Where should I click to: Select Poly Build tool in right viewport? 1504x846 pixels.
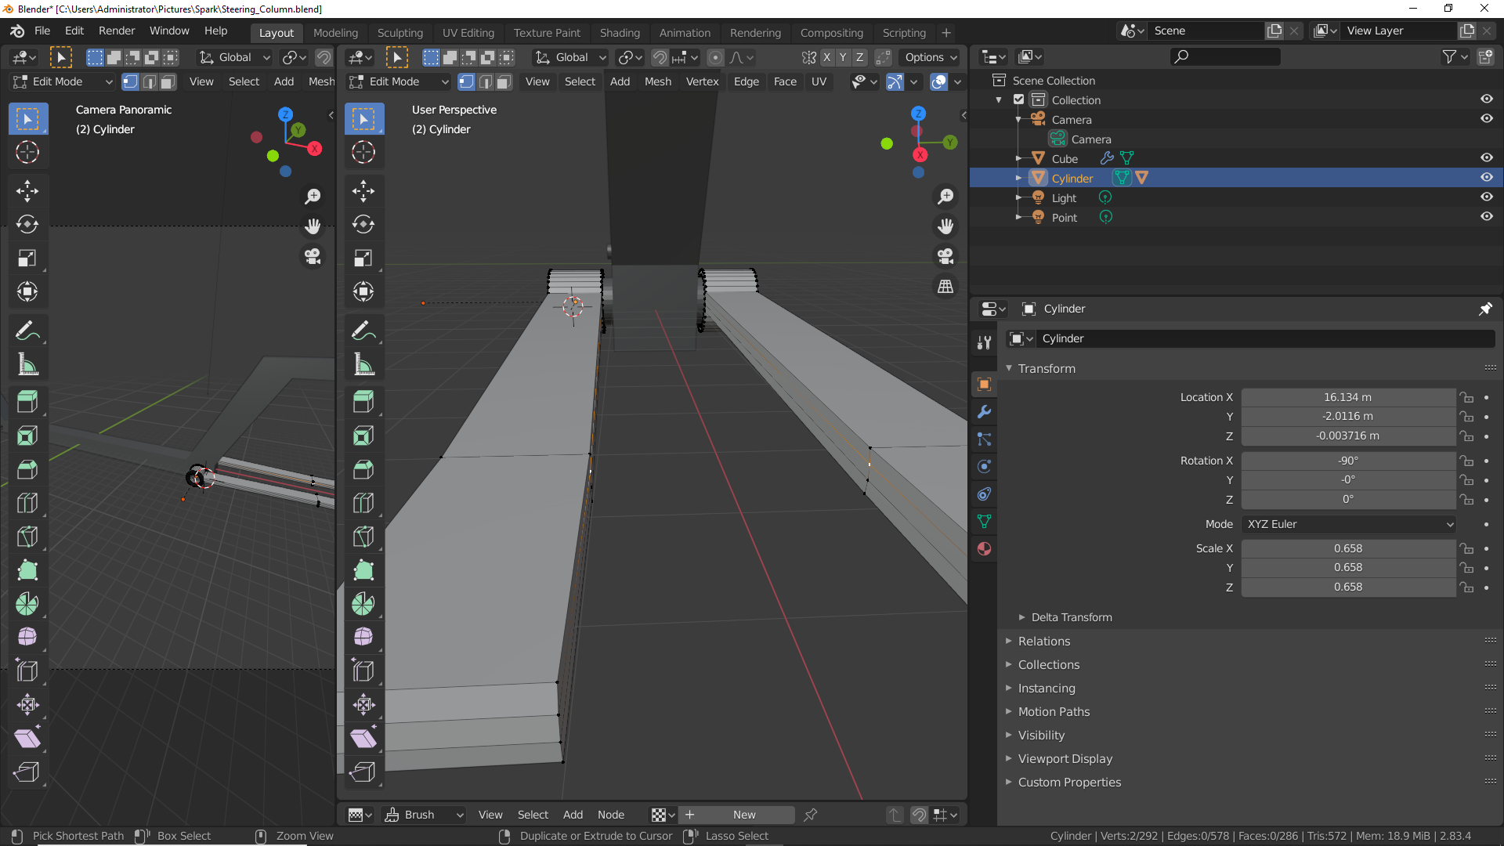[363, 570]
